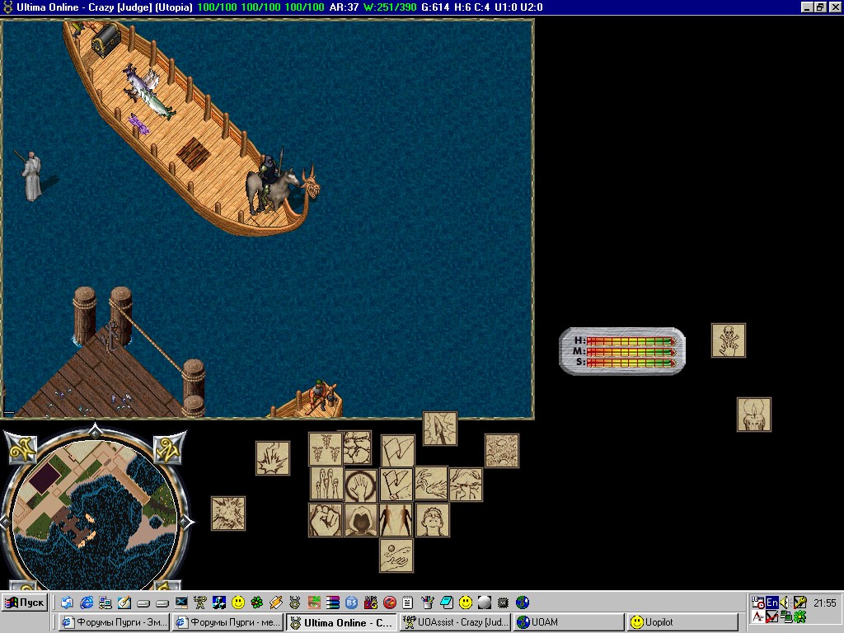
Task: Toggle the En language indicator in tray
Action: point(771,603)
